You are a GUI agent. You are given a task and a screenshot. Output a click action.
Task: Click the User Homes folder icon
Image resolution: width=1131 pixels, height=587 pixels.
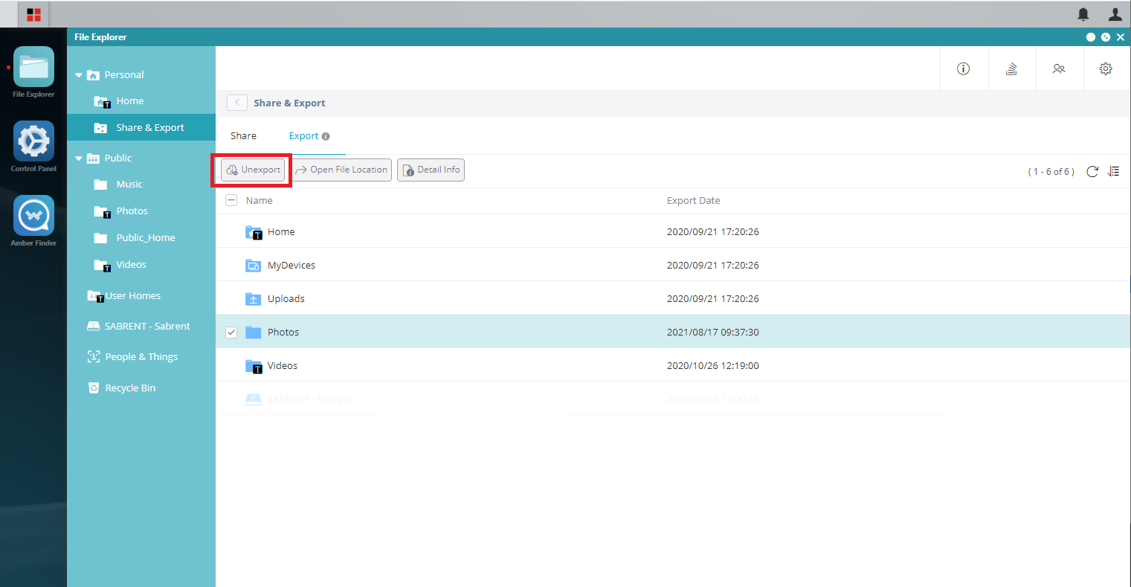pos(94,296)
